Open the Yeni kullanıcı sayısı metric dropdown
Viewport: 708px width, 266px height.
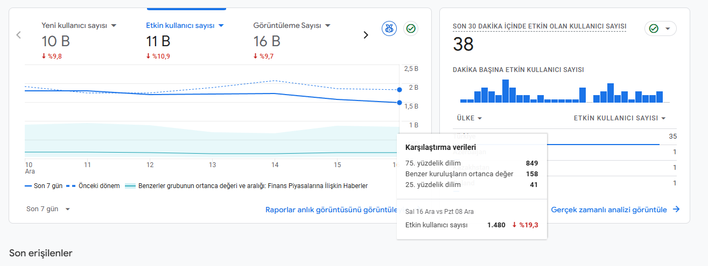click(79, 25)
